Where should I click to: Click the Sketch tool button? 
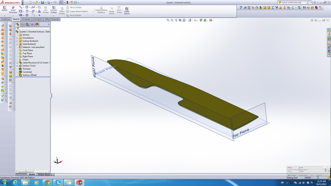point(4,9)
